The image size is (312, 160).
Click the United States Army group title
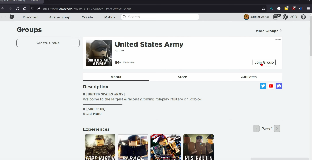(x=149, y=44)
